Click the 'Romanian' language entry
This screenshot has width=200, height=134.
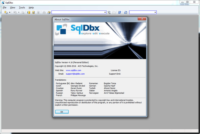click(93, 83)
